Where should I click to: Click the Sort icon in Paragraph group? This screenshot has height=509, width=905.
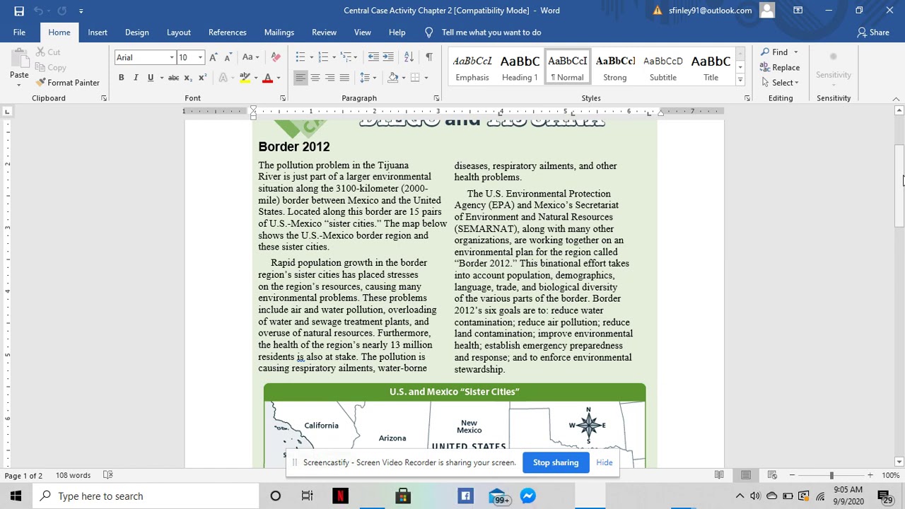pyautogui.click(x=409, y=57)
